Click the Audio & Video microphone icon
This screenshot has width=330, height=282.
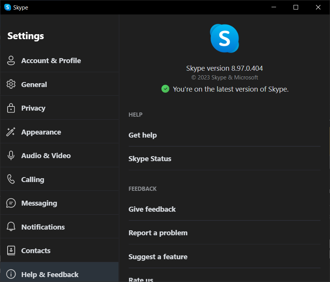coord(11,156)
